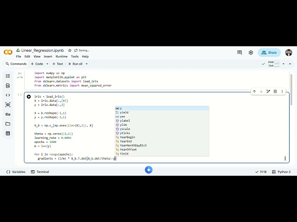Open the Files folder sidebar icon

tap(8, 124)
